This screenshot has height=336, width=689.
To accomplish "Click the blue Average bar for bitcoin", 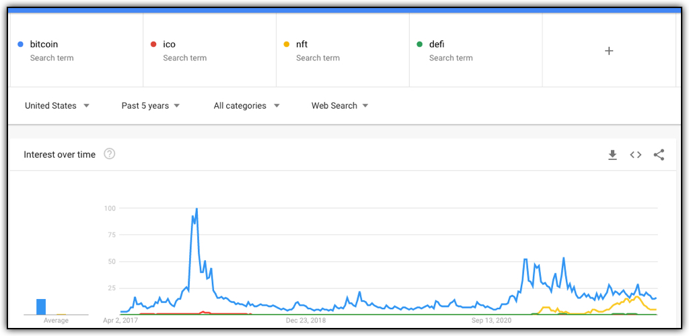I will (41, 306).
